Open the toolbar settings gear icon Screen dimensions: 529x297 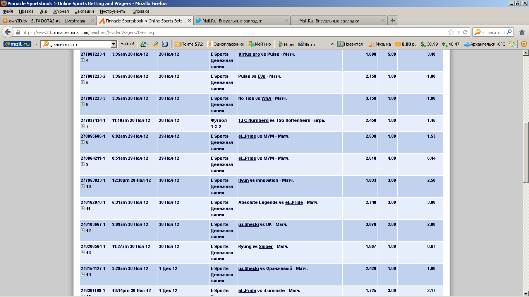[x=524, y=44]
